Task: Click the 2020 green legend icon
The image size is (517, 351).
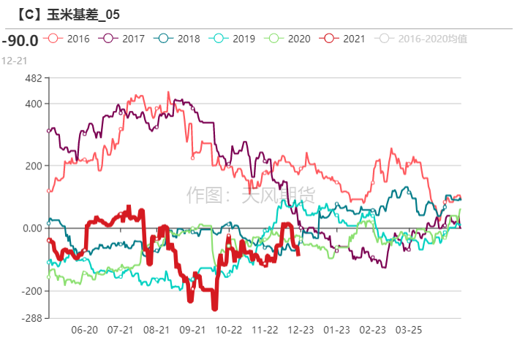Action: (273, 39)
